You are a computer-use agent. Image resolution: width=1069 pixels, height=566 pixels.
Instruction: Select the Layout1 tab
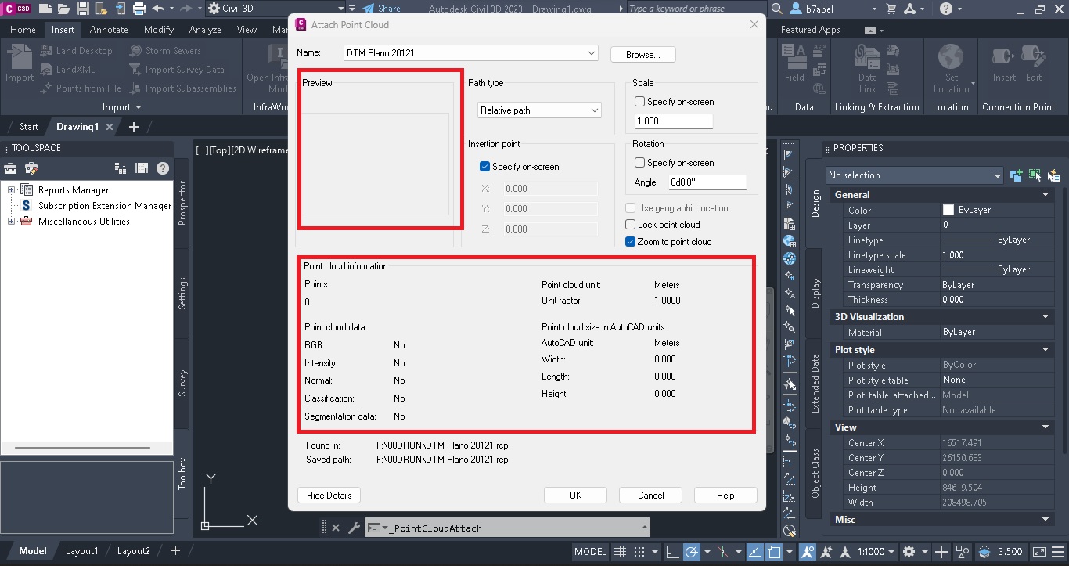tap(81, 550)
